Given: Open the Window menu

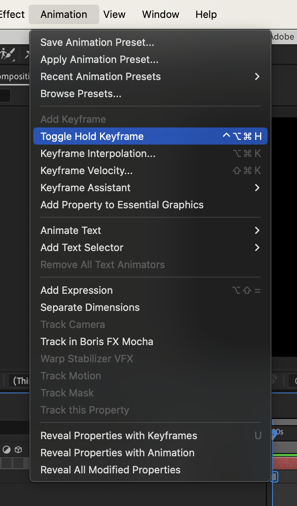Looking at the screenshot, I should coord(160,14).
